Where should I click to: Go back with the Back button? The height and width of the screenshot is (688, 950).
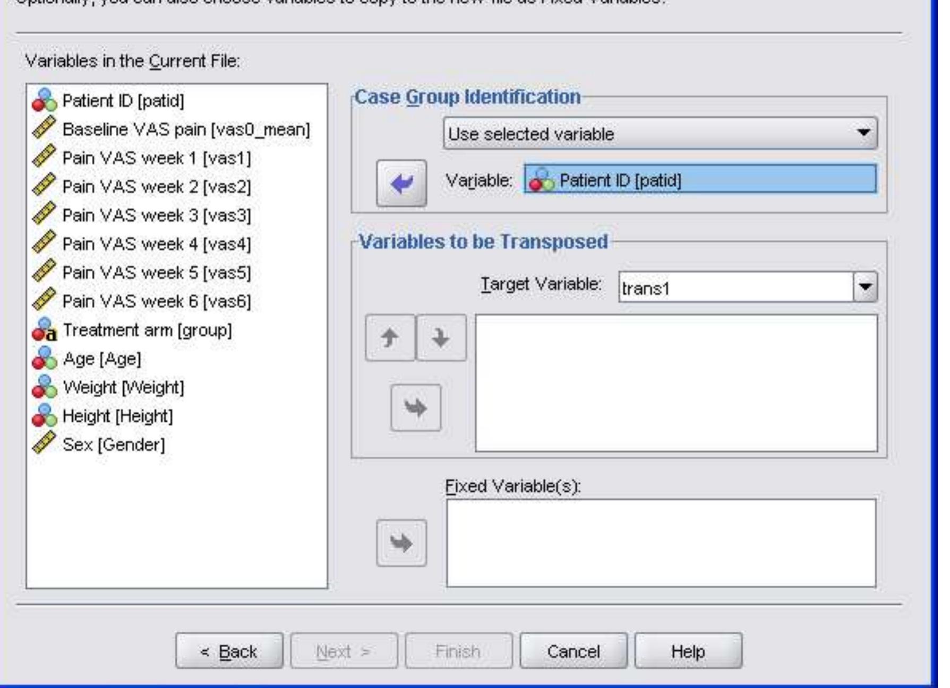tap(229, 650)
